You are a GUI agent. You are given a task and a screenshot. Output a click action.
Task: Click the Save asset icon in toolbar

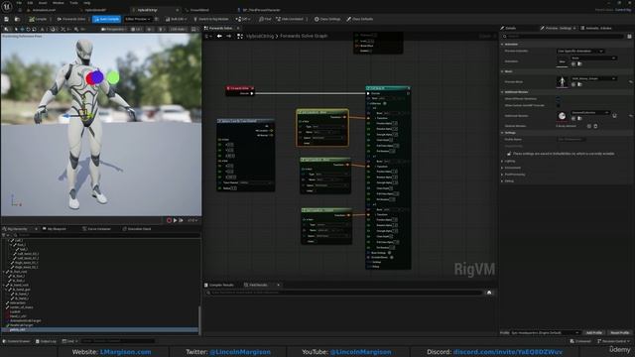coord(7,19)
